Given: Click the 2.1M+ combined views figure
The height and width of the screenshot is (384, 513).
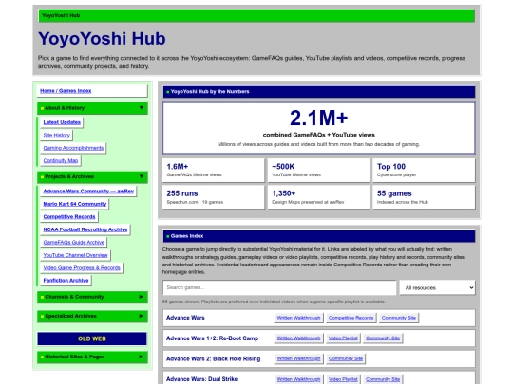Looking at the screenshot, I should point(318,118).
